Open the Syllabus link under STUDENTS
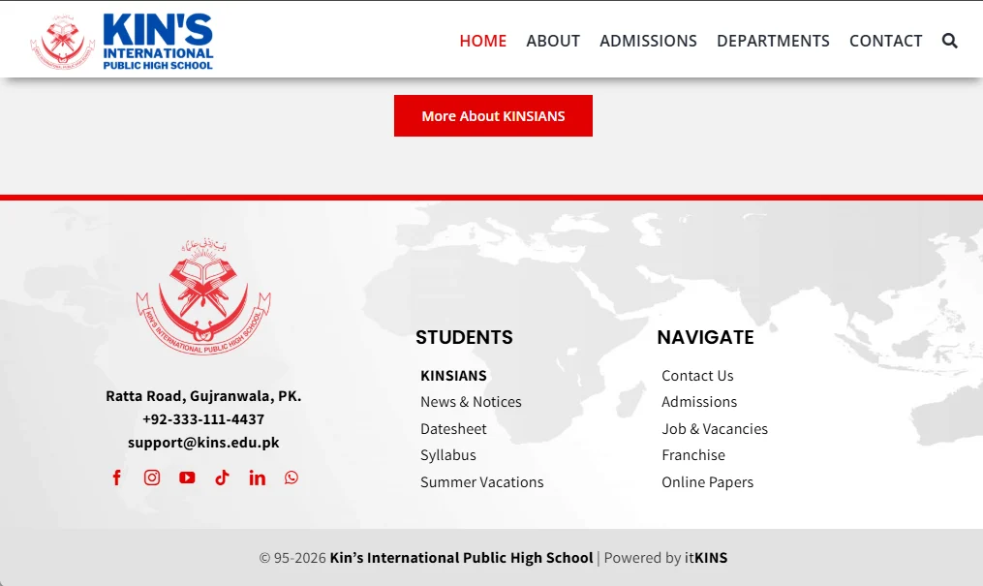 (x=447, y=454)
